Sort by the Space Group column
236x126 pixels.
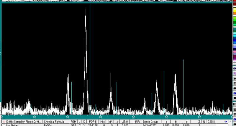[x=151, y=122]
